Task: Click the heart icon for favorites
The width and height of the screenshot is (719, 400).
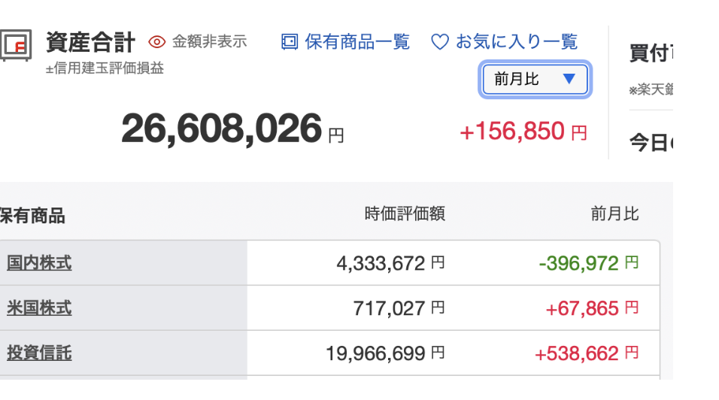Action: click(x=440, y=42)
